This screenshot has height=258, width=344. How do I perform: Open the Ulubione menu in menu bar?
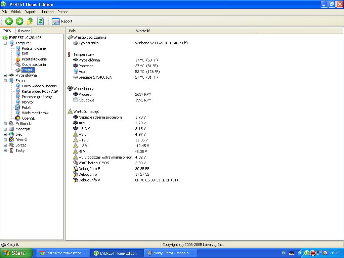tap(46, 12)
